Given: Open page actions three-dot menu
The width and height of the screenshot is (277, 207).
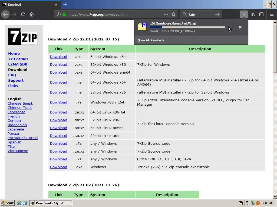Looking at the screenshot, I should tap(166, 14).
